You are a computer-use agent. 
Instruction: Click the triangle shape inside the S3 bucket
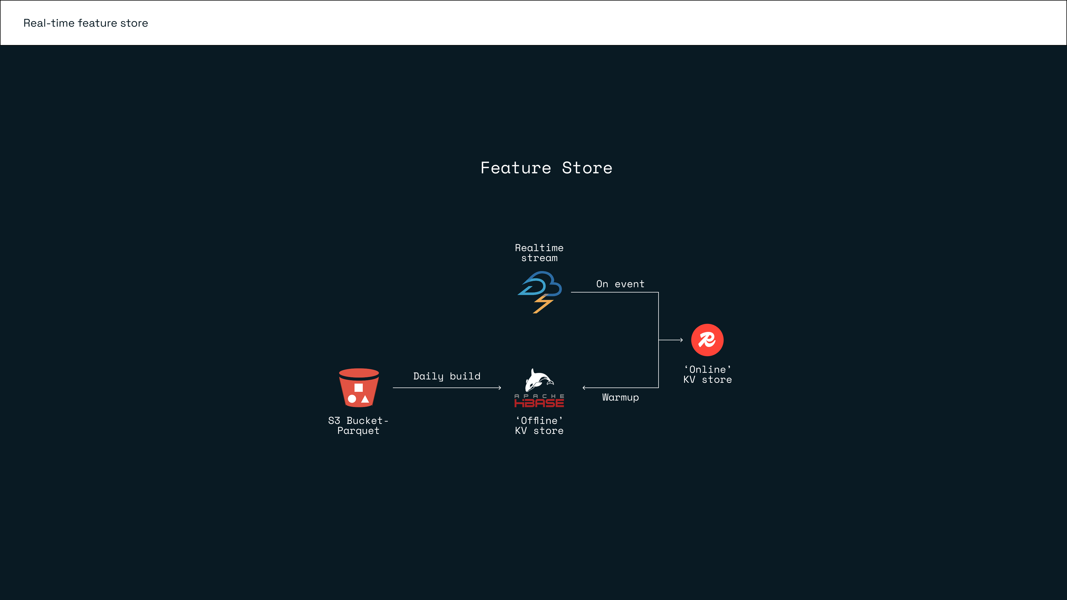[365, 400]
